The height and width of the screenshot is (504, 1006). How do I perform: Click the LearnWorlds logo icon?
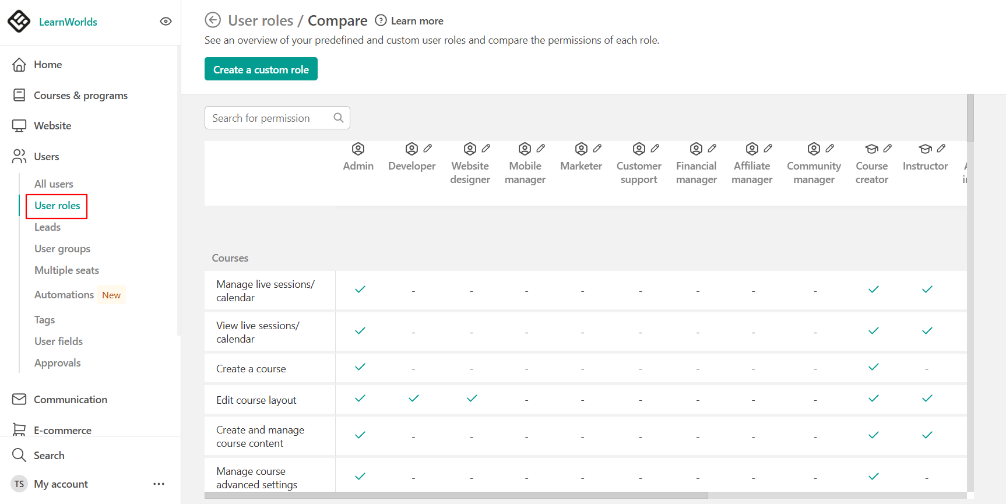point(19,22)
